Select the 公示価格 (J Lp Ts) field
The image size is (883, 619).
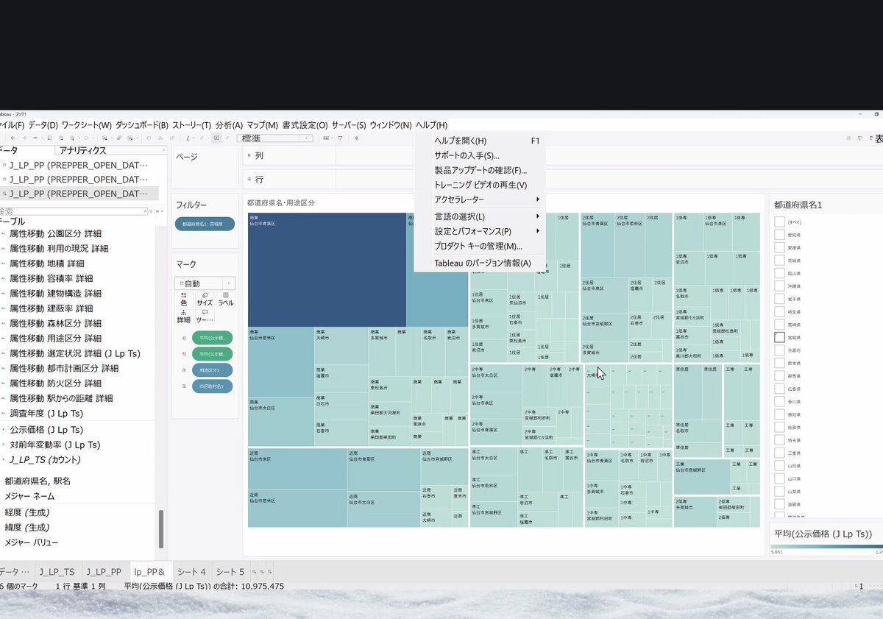(x=46, y=430)
